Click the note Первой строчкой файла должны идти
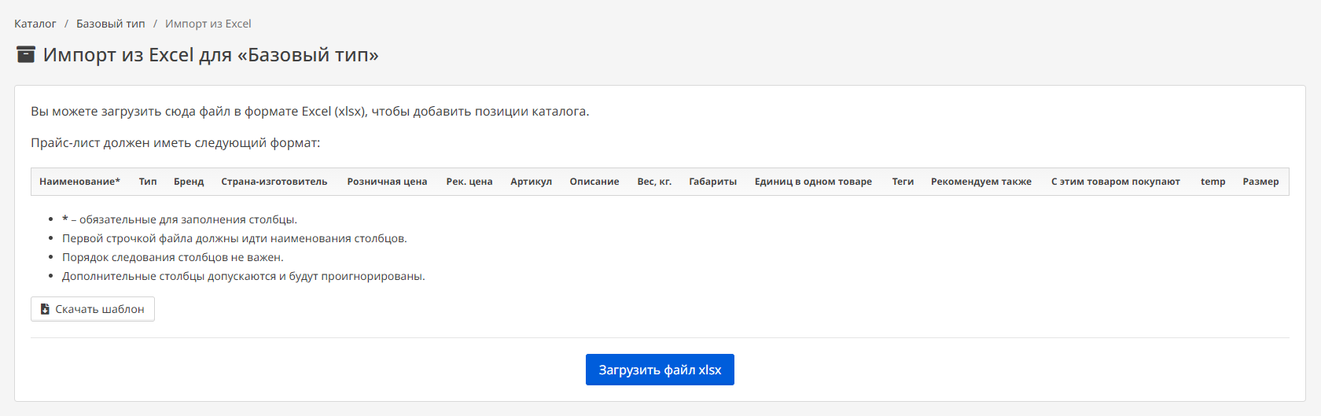This screenshot has height=416, width=1321. point(234,238)
